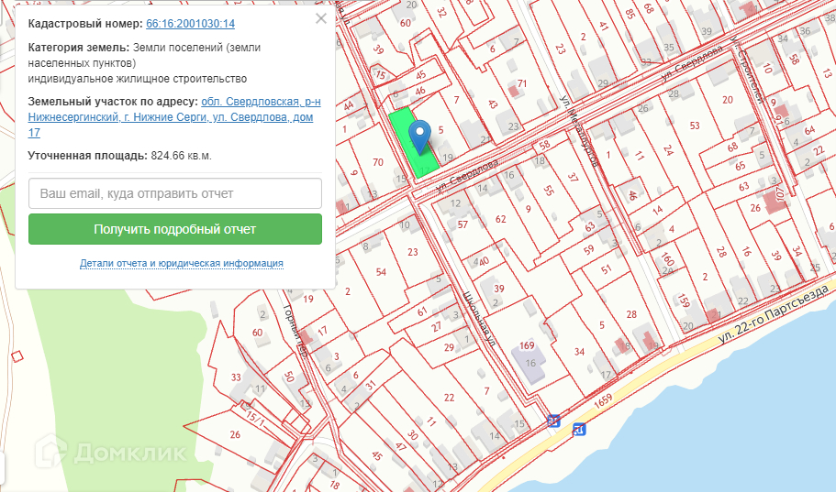Open Детали отчета и юридическая информация link
The height and width of the screenshot is (492, 836).
pos(182,263)
